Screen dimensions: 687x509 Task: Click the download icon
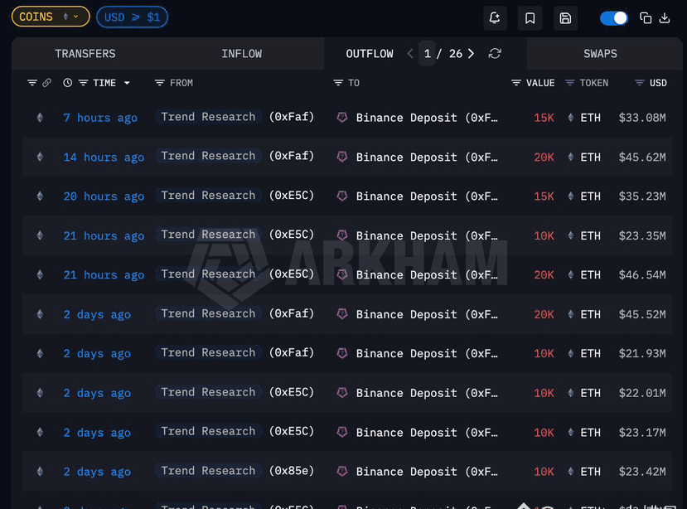665,18
